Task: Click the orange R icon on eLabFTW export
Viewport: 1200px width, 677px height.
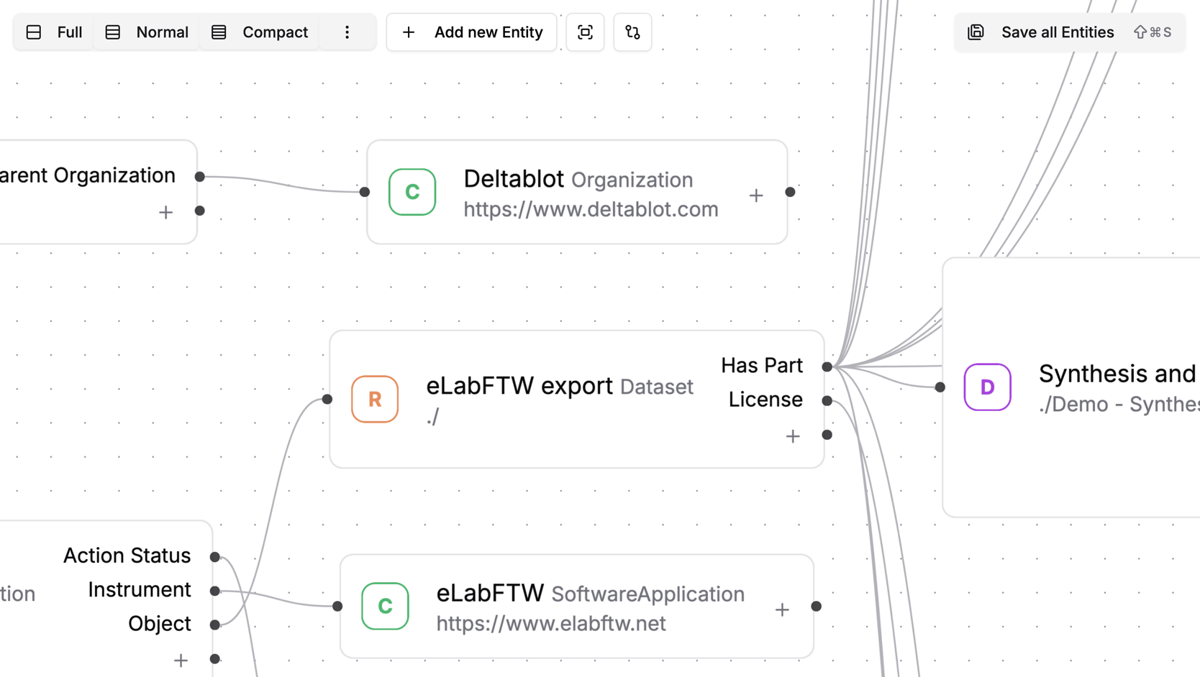Action: click(374, 399)
